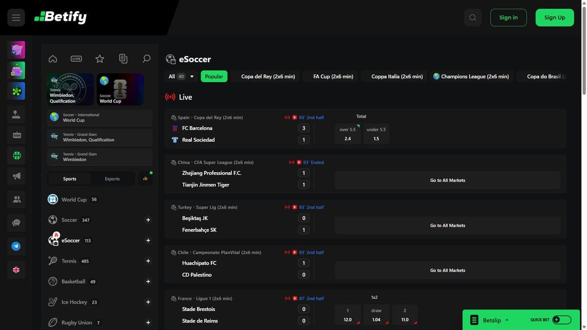This screenshot has width=587, height=330.
Task: Select the FA Cup (2x6 min) tab
Action: (333, 76)
